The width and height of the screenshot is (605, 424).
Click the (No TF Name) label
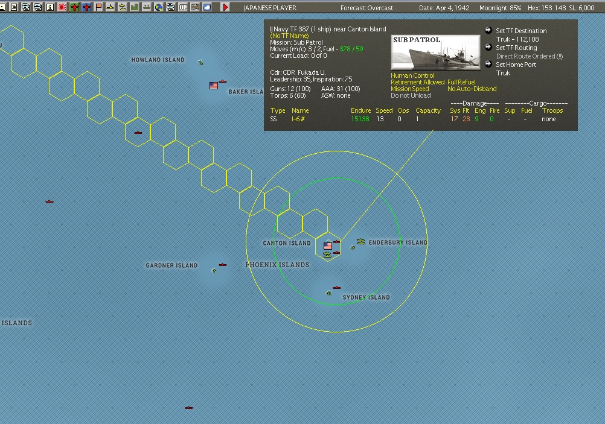(x=289, y=36)
